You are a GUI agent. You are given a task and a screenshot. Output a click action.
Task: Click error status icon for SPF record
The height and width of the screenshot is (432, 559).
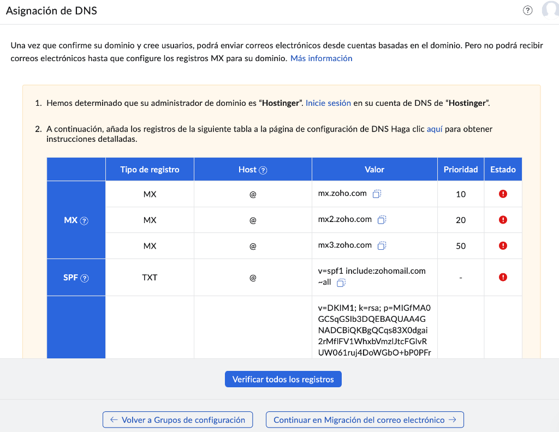click(x=503, y=277)
